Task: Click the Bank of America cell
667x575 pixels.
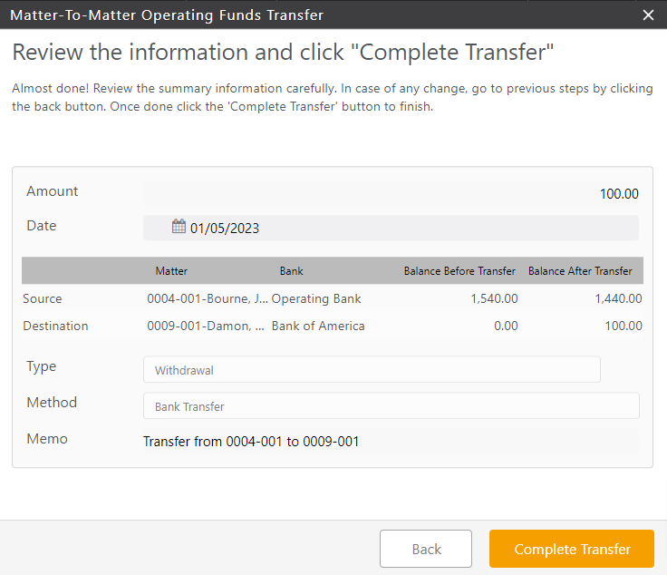Action: coord(318,326)
